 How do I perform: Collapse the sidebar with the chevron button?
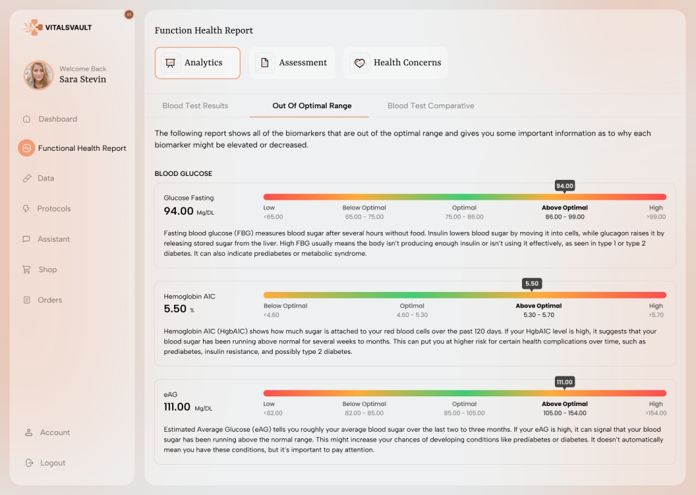[x=129, y=14]
